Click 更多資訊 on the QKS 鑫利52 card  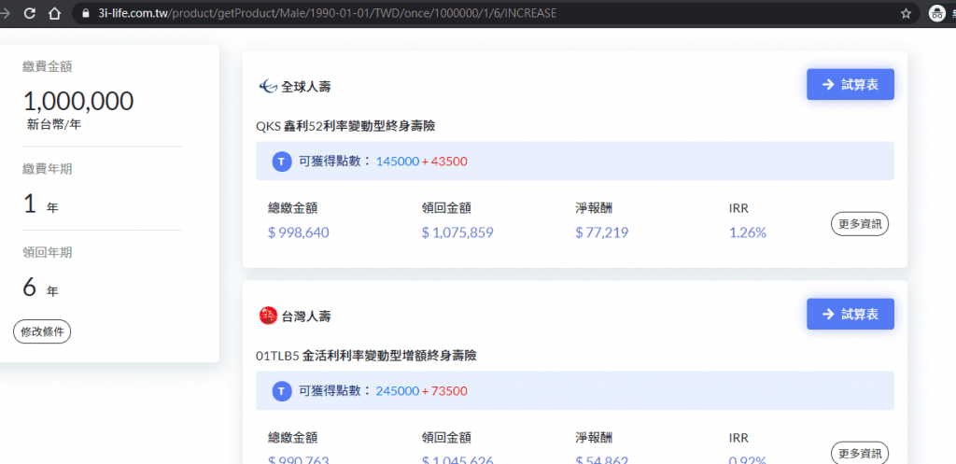pos(860,224)
